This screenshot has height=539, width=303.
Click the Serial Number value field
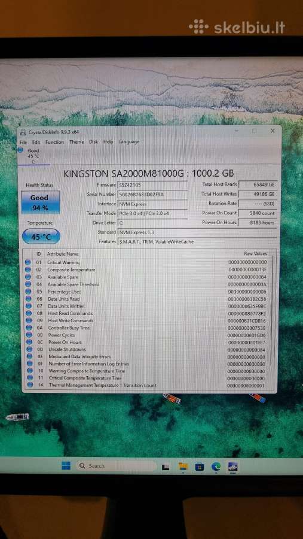(x=152, y=194)
